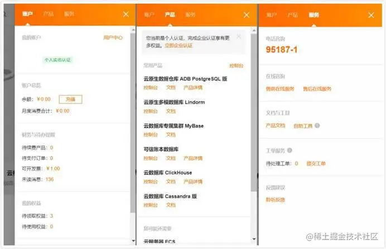This screenshot has width=386, height=249.
Task: Open 文档 for ClickHouse
Action: point(171,182)
